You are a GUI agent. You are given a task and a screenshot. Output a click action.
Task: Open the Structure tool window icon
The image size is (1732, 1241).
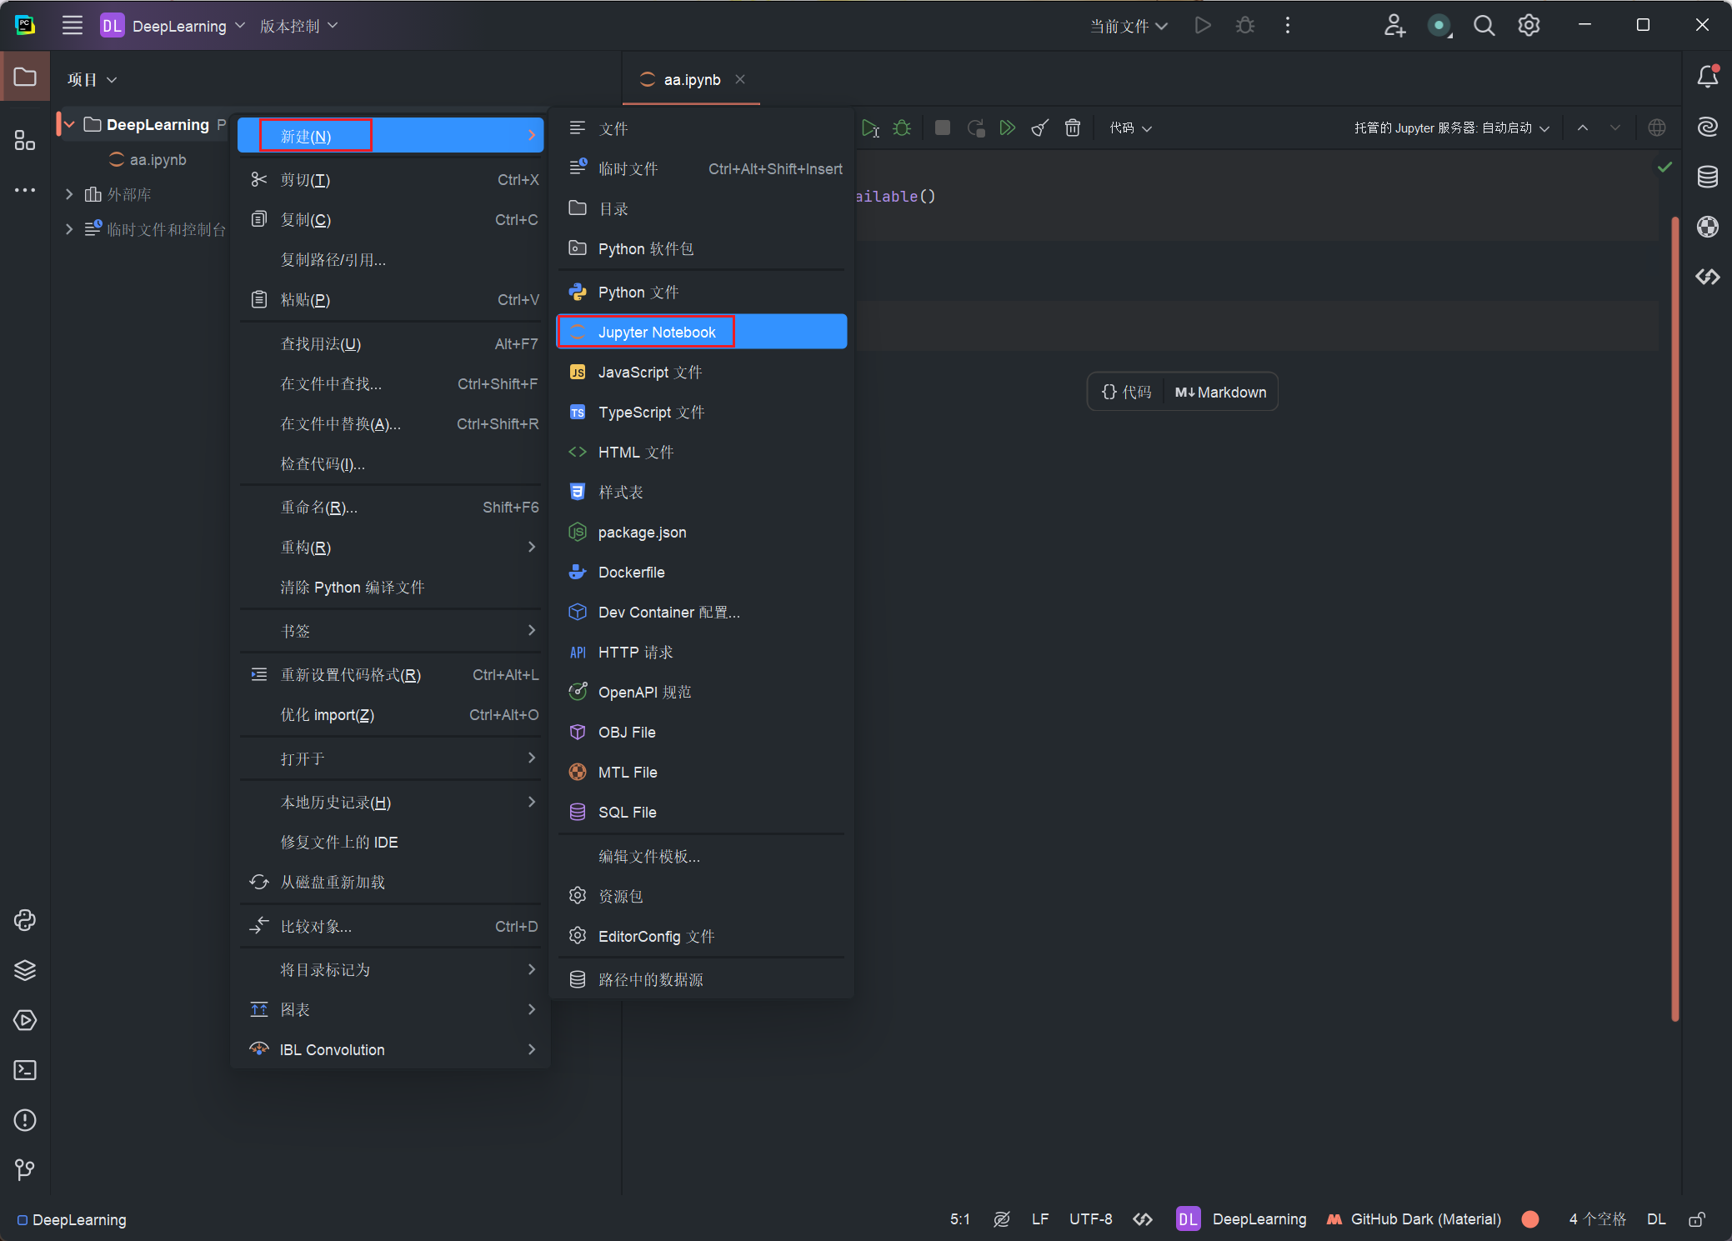coord(25,140)
